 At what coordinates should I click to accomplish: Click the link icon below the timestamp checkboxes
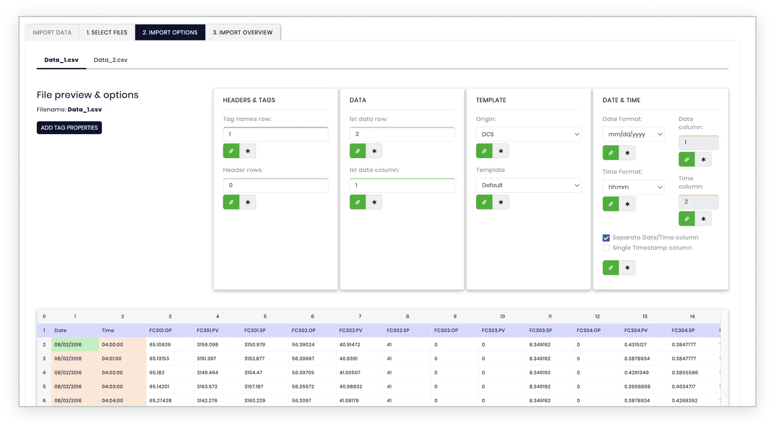pos(610,267)
